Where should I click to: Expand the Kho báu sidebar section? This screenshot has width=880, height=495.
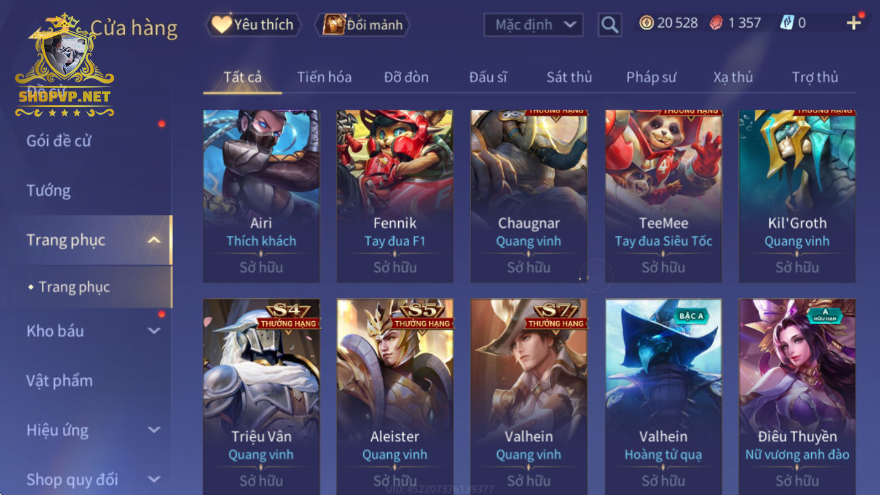[x=154, y=331]
